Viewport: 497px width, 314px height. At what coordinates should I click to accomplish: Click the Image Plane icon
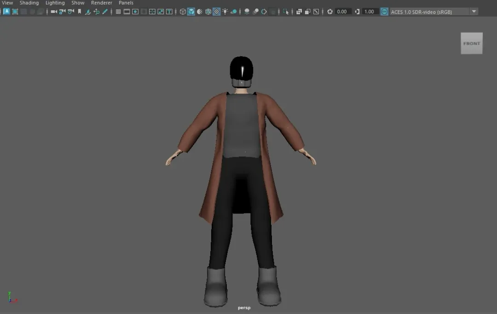(x=88, y=11)
